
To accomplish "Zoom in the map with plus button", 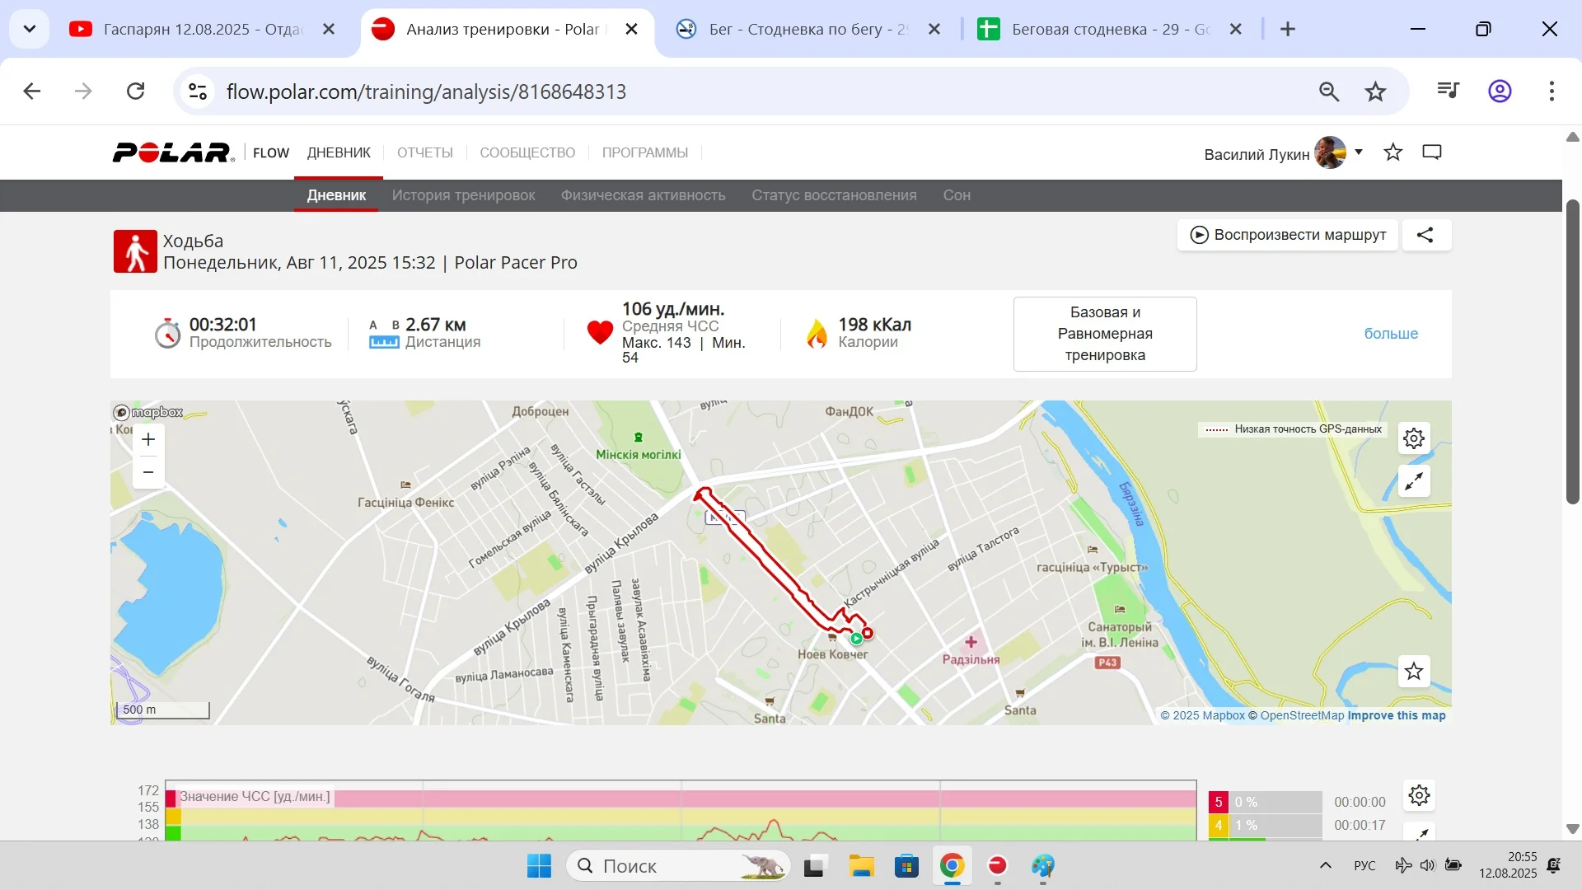I will point(148,440).
